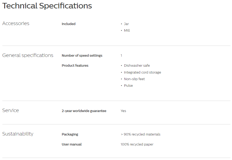This screenshot has height=160, width=232.
Task: Click the User manual label
Action: tap(72, 144)
